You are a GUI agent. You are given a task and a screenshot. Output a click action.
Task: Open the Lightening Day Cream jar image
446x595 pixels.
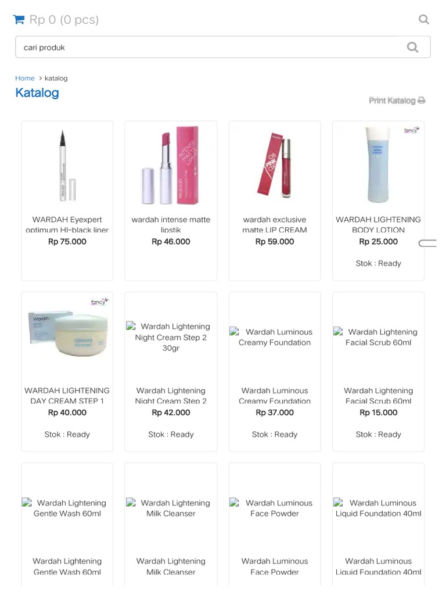(x=67, y=334)
